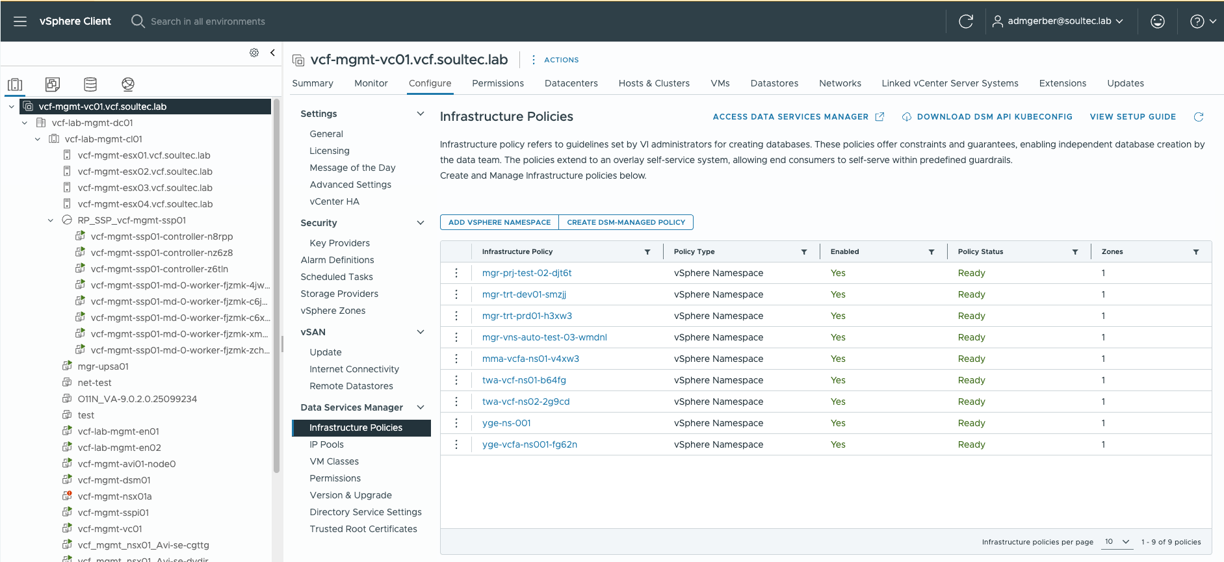Open the Datastores tab

coord(774,83)
